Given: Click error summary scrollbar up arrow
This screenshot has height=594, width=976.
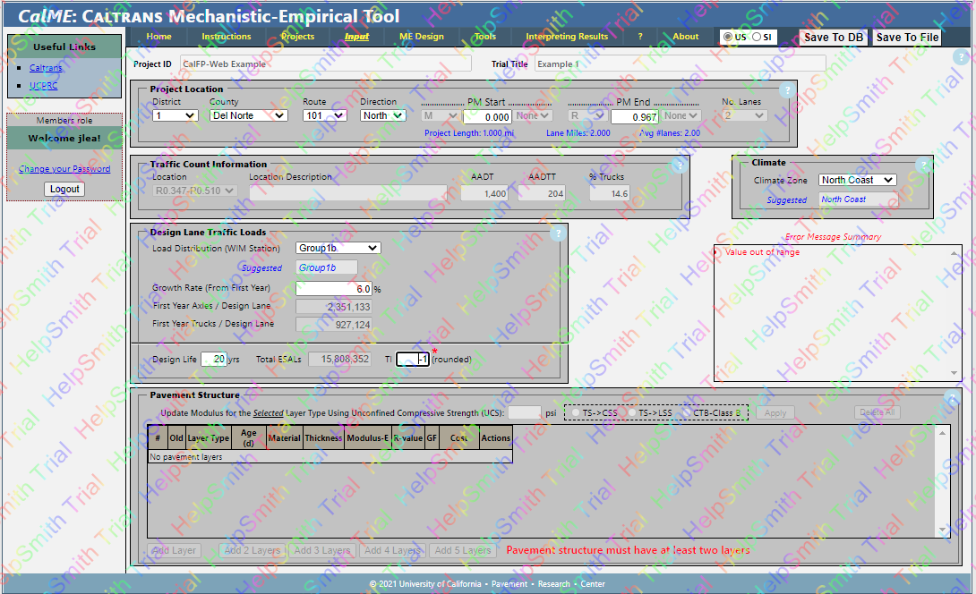Looking at the screenshot, I should click(x=955, y=253).
